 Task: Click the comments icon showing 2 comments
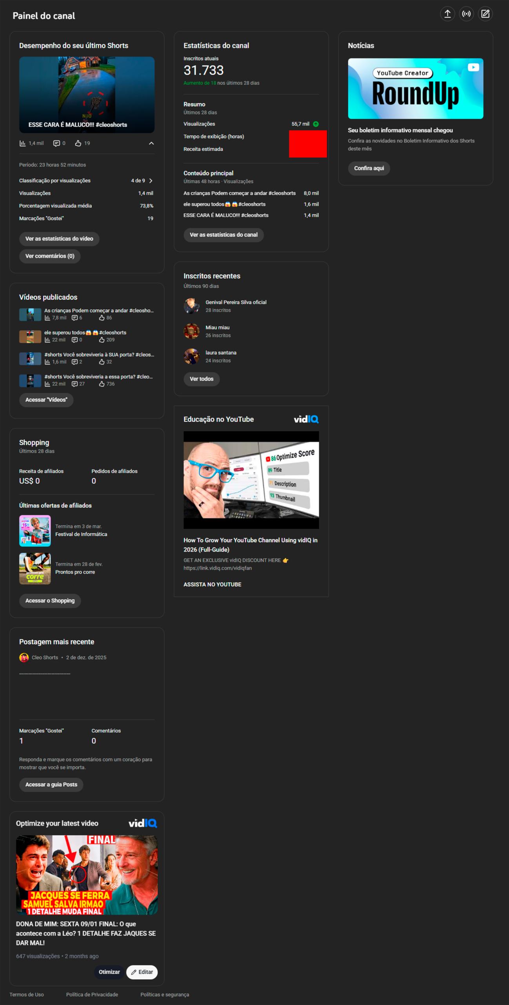(75, 362)
